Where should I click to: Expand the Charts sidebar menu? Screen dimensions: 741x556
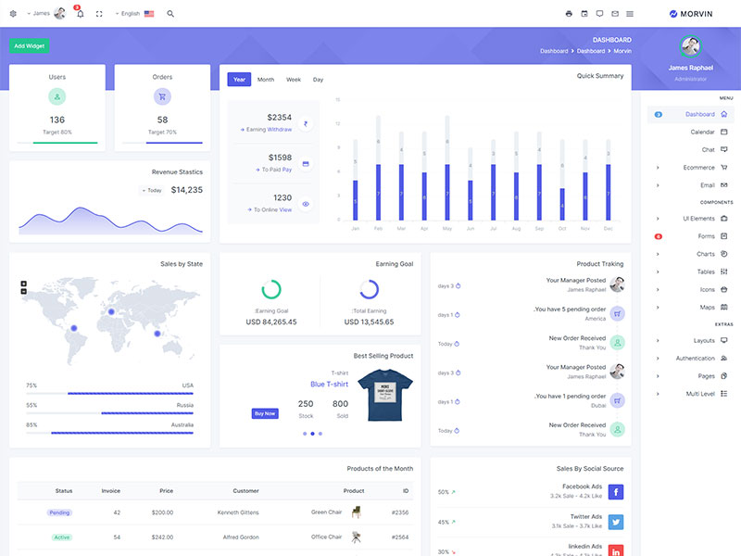(691, 254)
